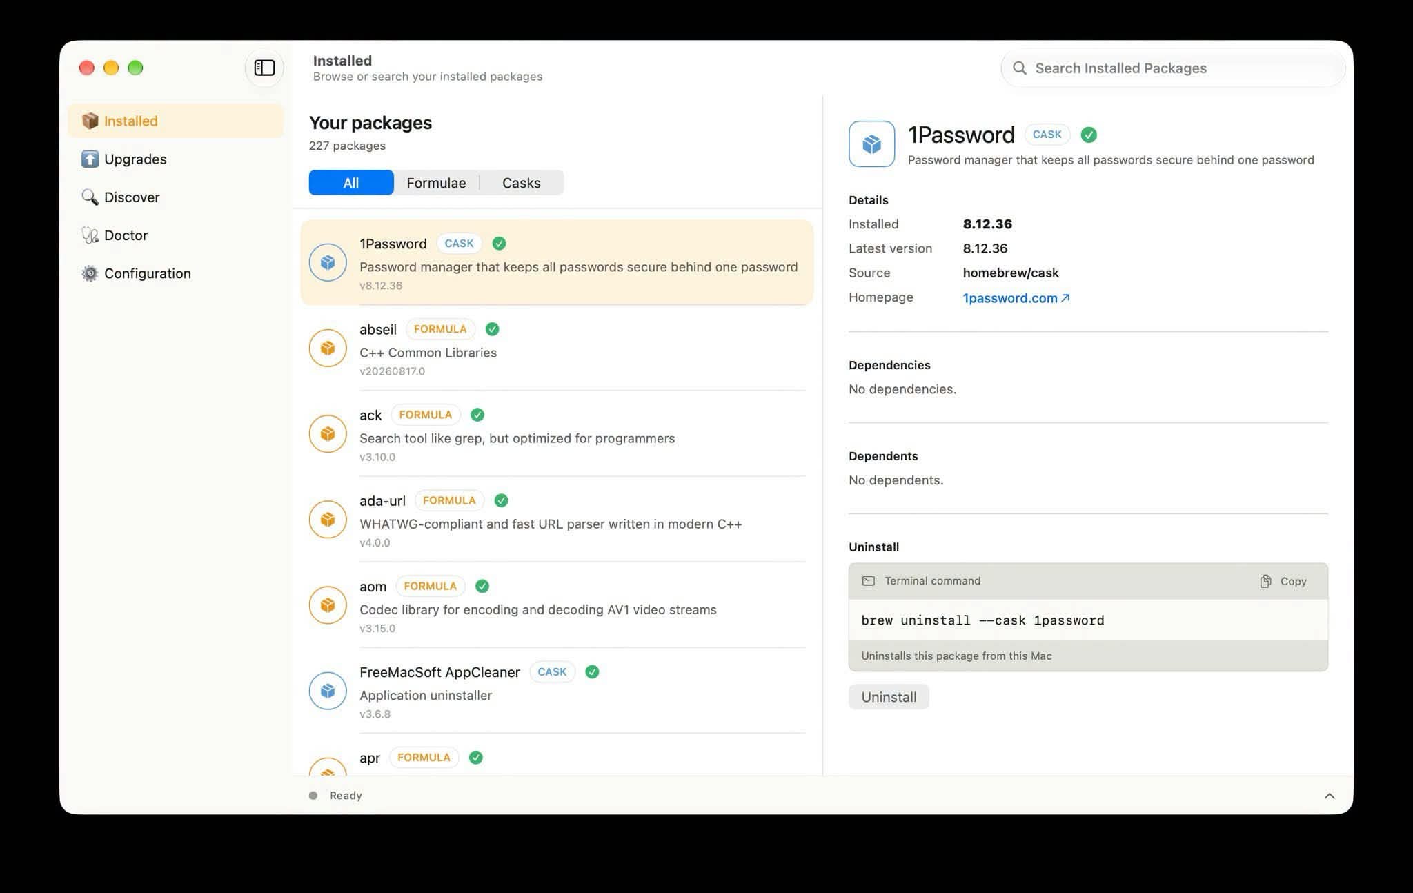Click the green checkmark next to FreeMacSoft AppCleaner

tap(592, 671)
